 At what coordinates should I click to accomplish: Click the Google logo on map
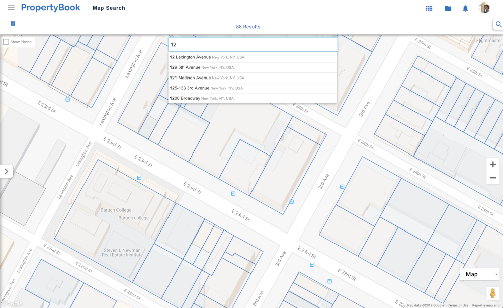pyautogui.click(x=12, y=303)
